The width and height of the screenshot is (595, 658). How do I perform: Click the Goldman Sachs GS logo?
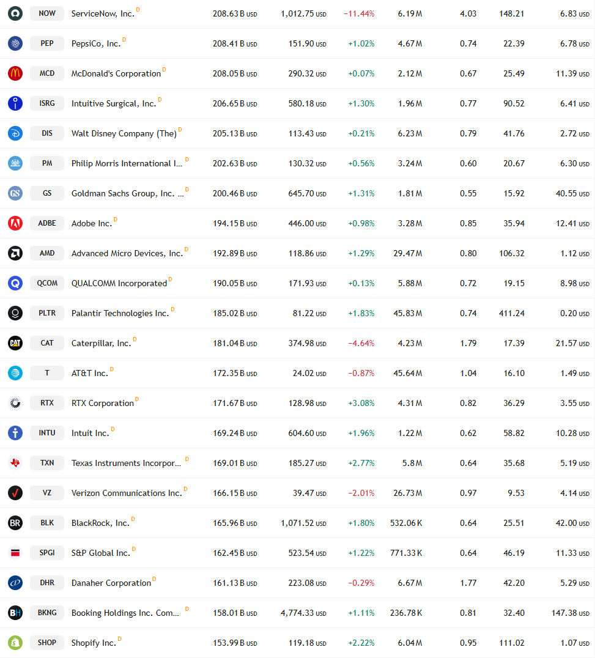point(15,193)
